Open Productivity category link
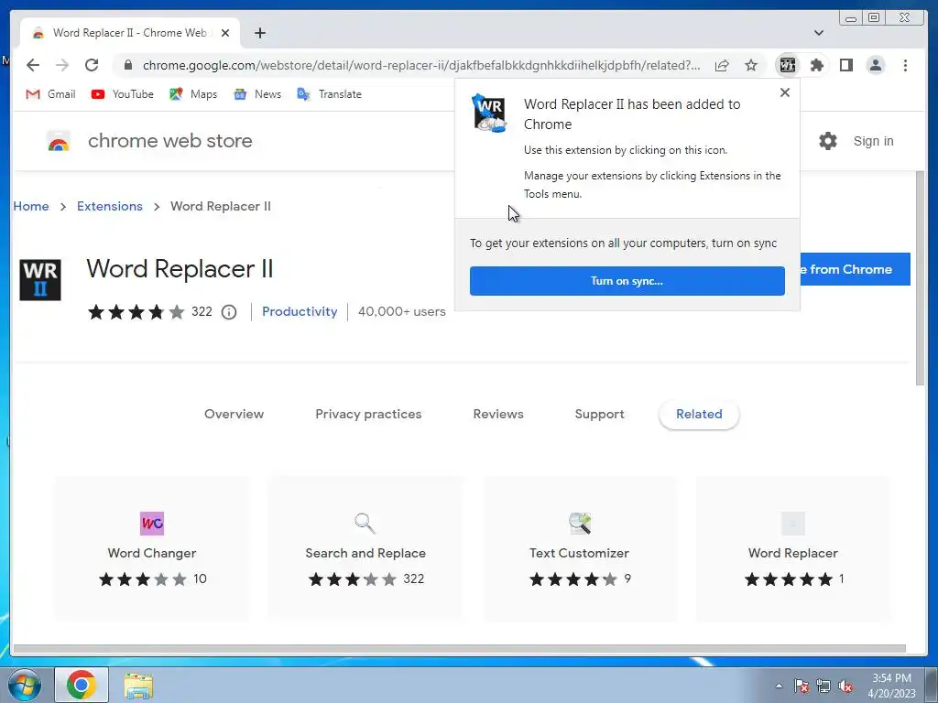The height and width of the screenshot is (703, 938). (300, 311)
